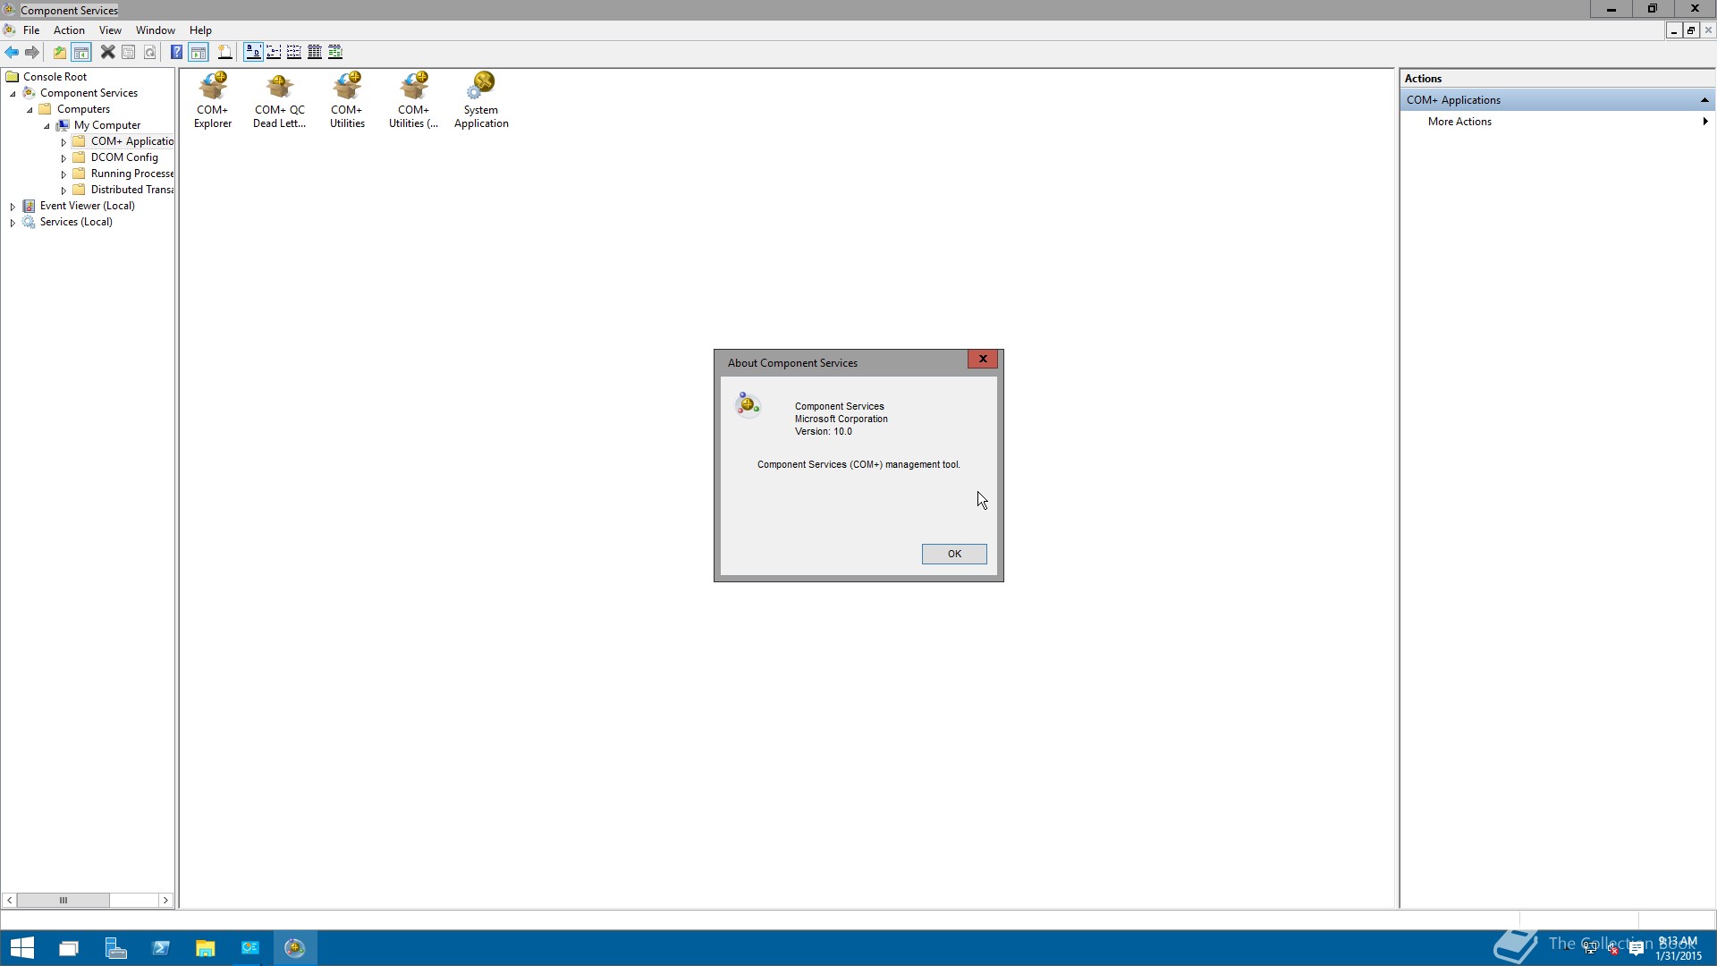Click the Back arrow in the toolbar
The image size is (1717, 966).
pyautogui.click(x=12, y=52)
